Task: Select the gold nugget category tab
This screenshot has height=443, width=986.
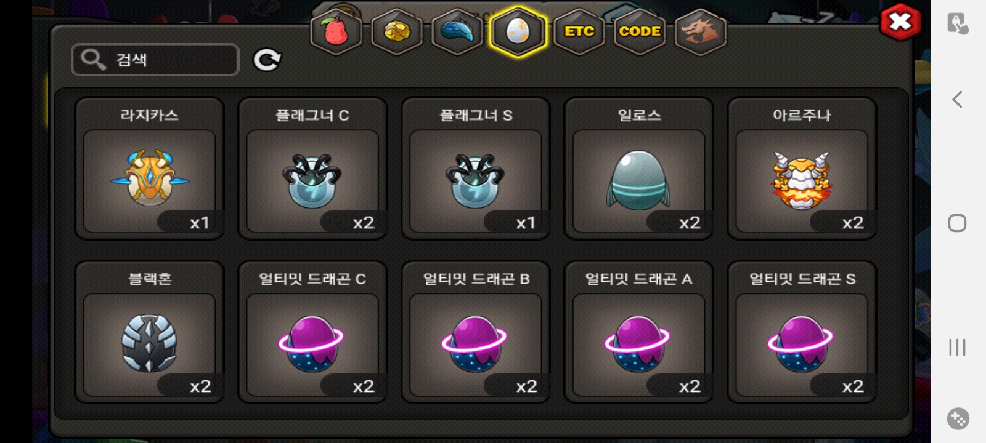Action: (397, 31)
